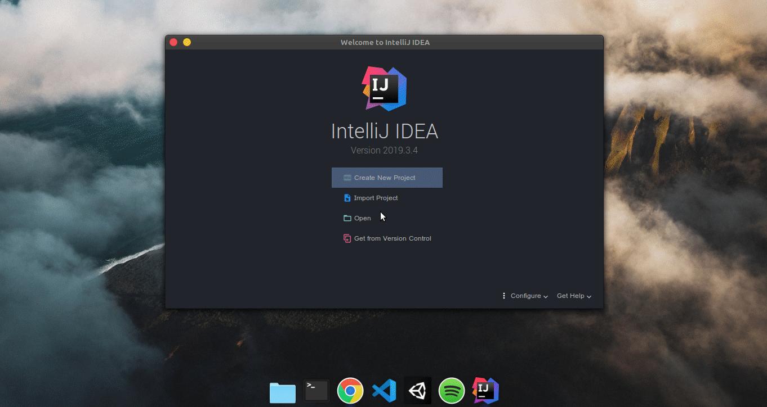
Task: Launch Spotify from the dock
Action: [x=452, y=391]
